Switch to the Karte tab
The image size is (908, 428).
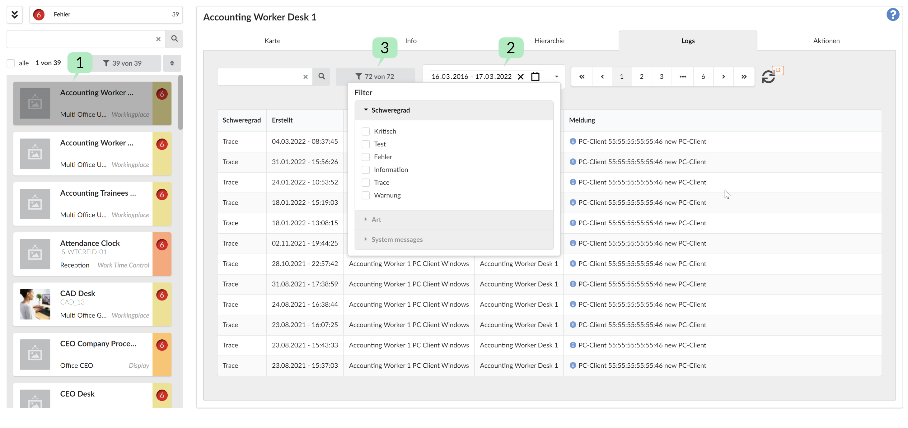point(272,41)
